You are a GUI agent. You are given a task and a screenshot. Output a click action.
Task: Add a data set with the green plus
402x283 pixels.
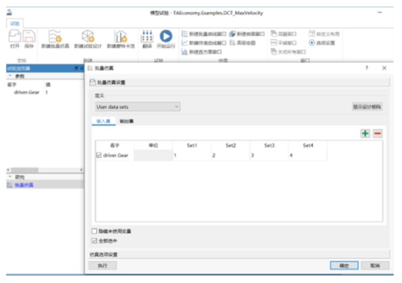coord(365,133)
